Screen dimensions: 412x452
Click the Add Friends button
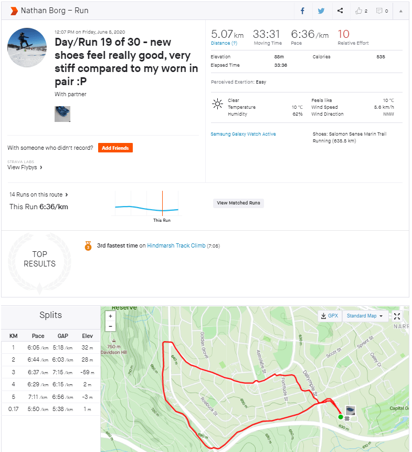[x=115, y=148]
